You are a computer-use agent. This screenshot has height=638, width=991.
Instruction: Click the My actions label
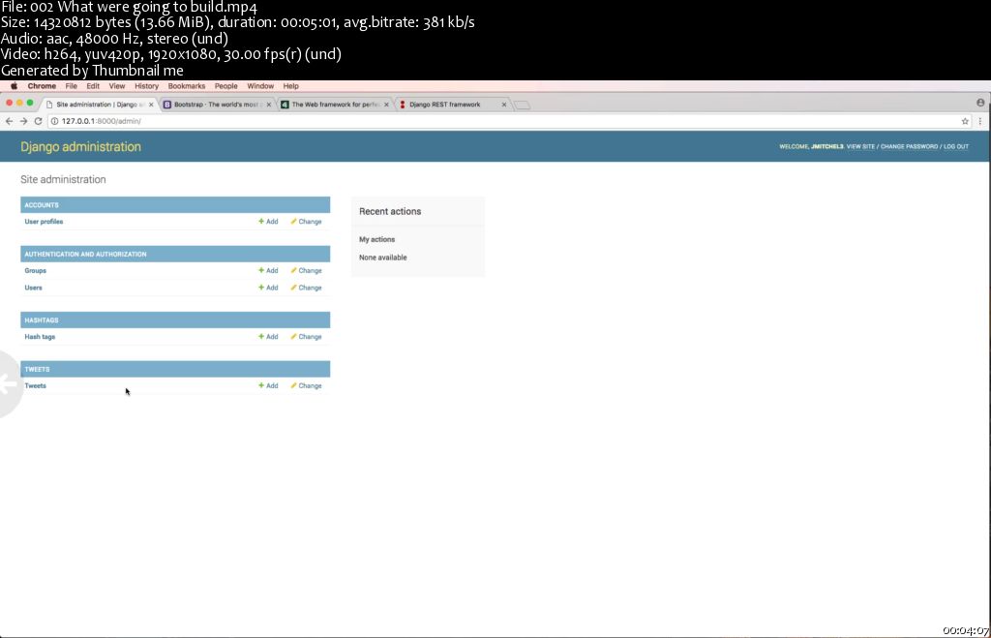pos(377,240)
